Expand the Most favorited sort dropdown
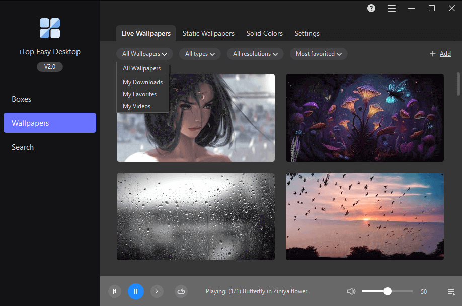This screenshot has height=306, width=462. tap(319, 54)
